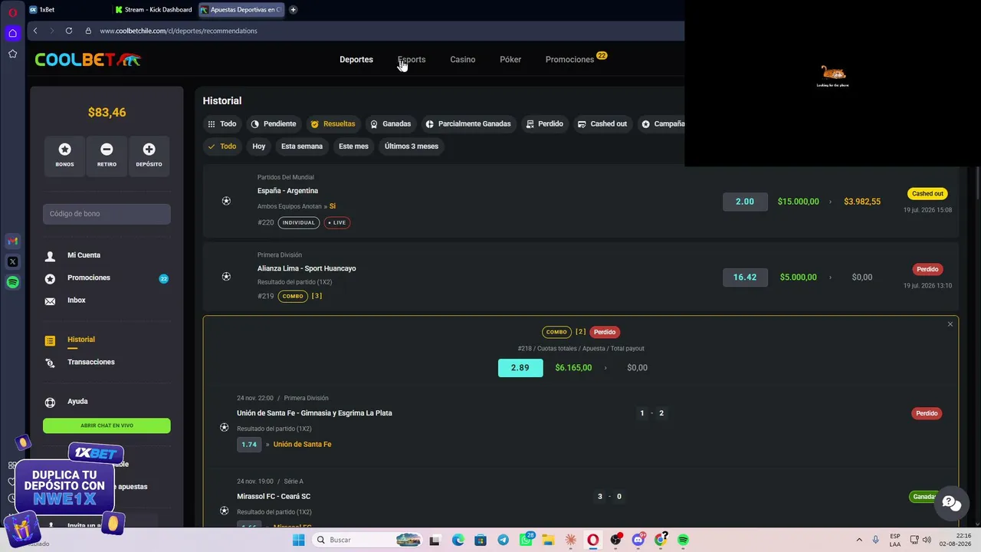Select the checked Todo time filter
This screenshot has width=981, height=552.
point(222,146)
